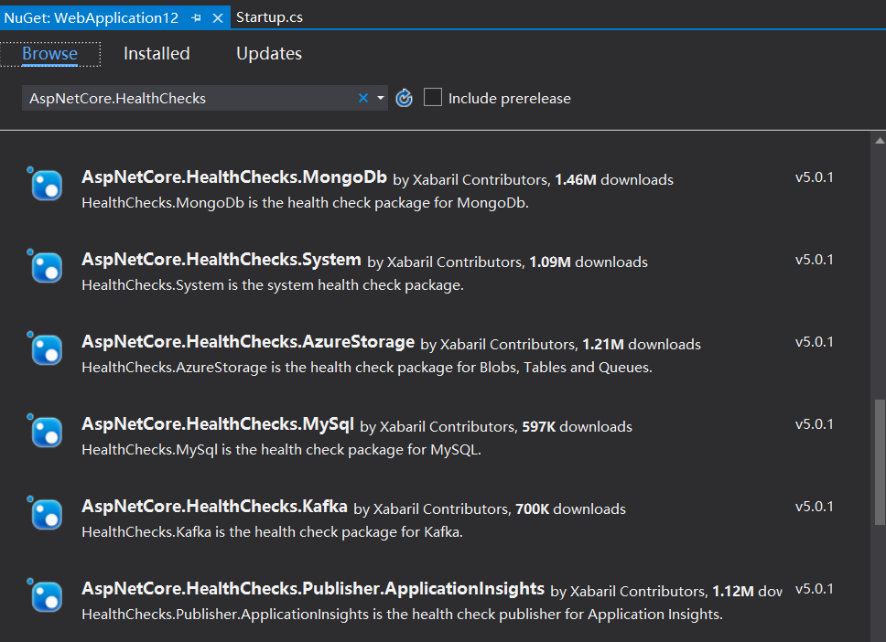Image resolution: width=886 pixels, height=642 pixels.
Task: Open the Updates tab
Action: [269, 54]
